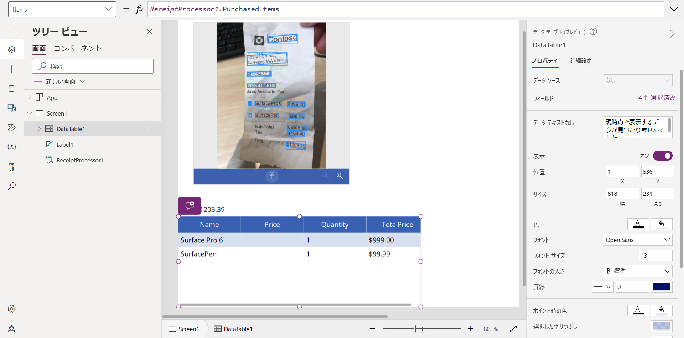Open hover text color picker
684x338 pixels.
click(x=638, y=310)
